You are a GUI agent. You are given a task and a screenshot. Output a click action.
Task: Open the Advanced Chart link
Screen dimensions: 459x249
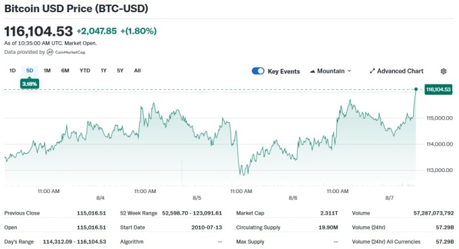tap(396, 71)
